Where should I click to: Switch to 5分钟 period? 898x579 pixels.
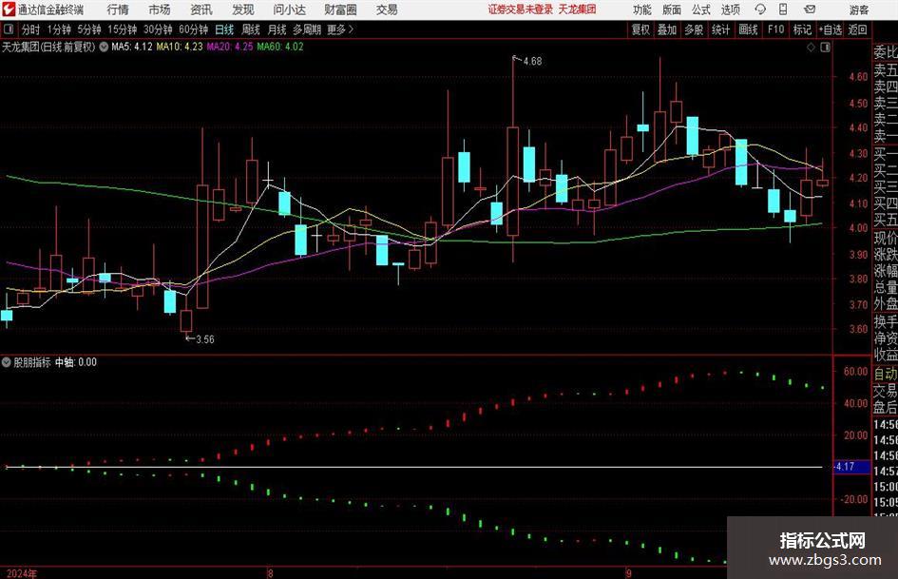[x=89, y=29]
